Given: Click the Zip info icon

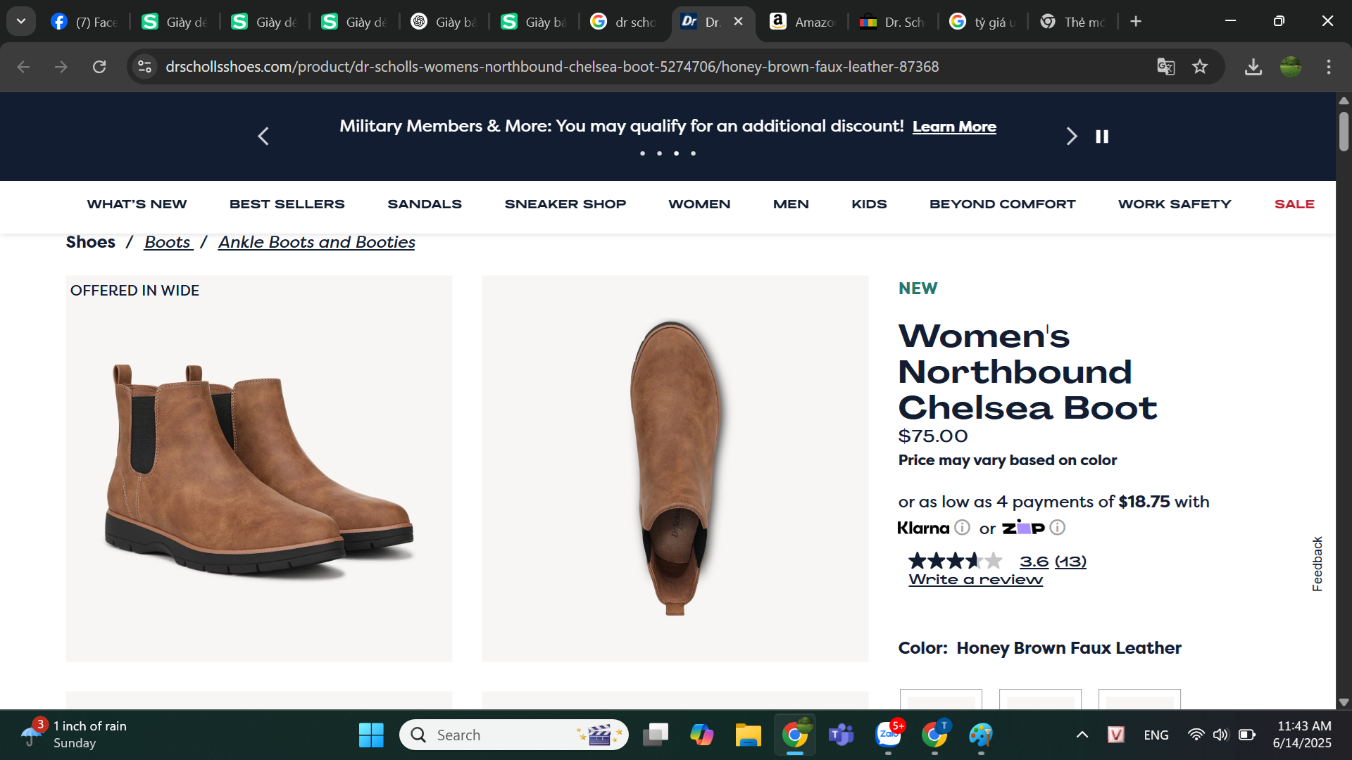Looking at the screenshot, I should pos(1058,527).
